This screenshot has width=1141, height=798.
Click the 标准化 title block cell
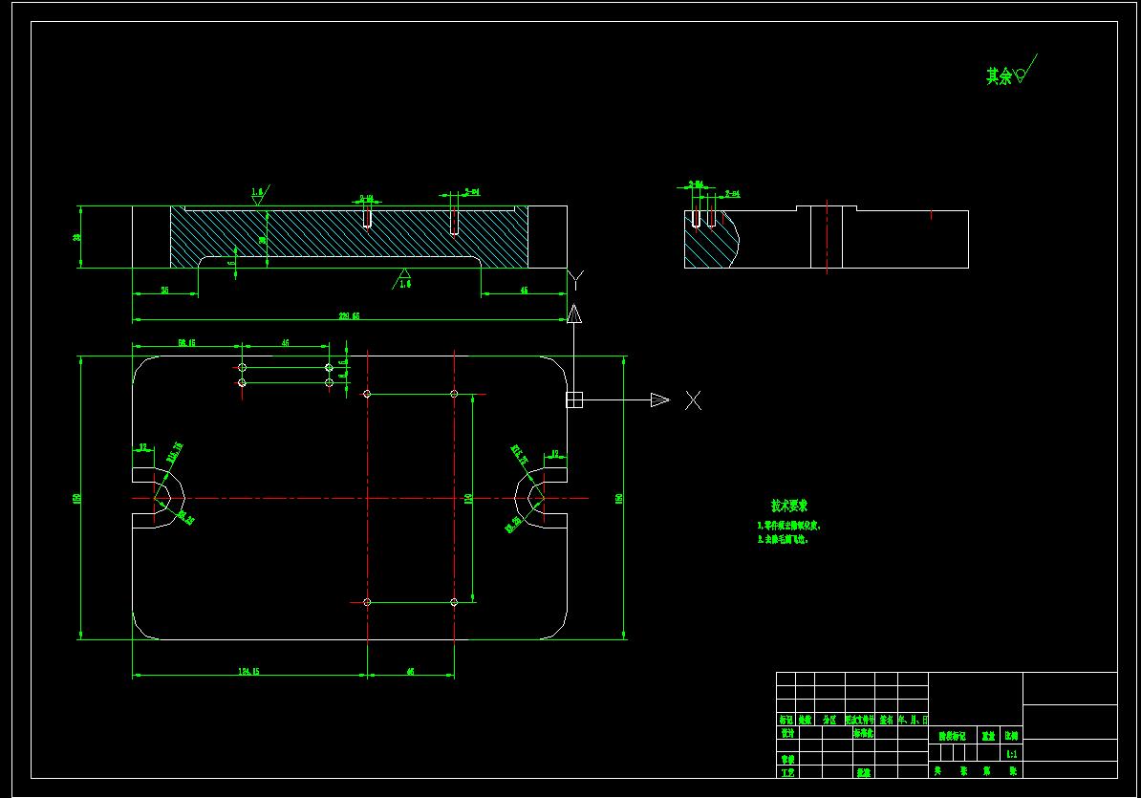tap(863, 733)
